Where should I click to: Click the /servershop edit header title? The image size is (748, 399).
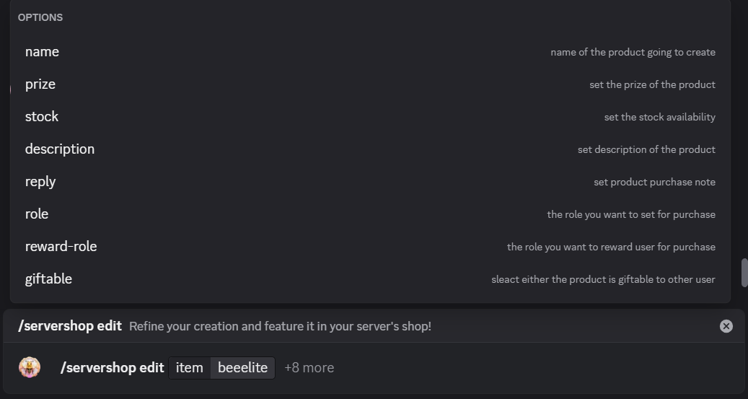(x=70, y=326)
